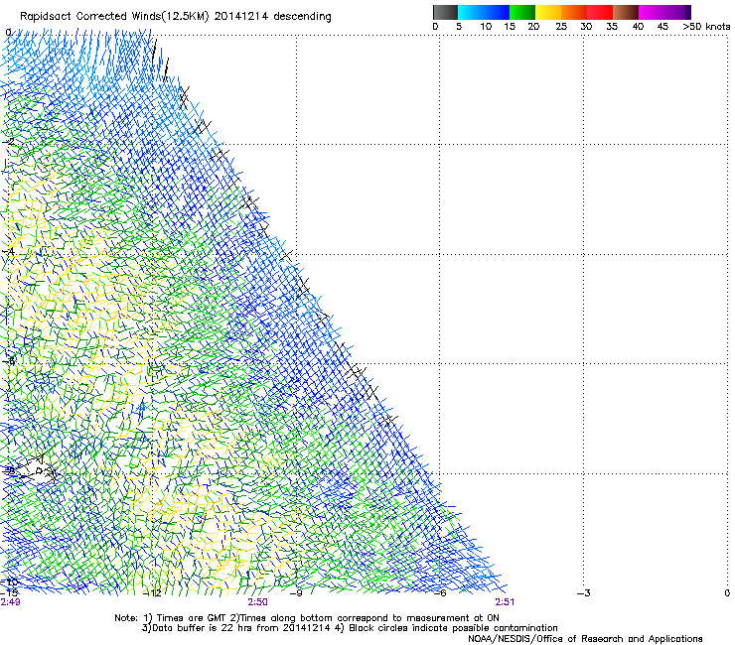Click the plot title 'Rapidscat Corrected Winds(12.5KM)'
Viewport: 735px width, 645px height.
point(114,17)
